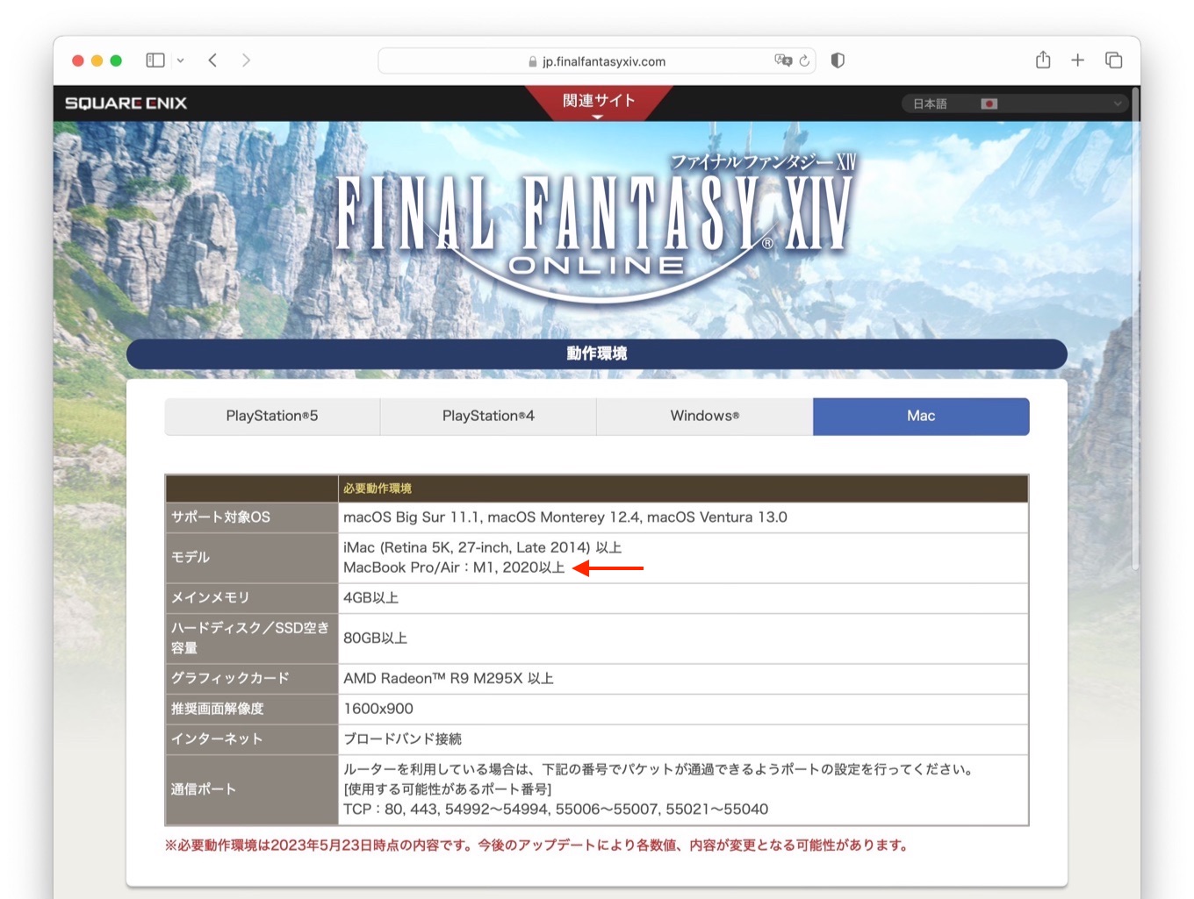Viewport: 1194px width, 899px height.
Task: Show the tab overview icon
Action: pos(1113,61)
